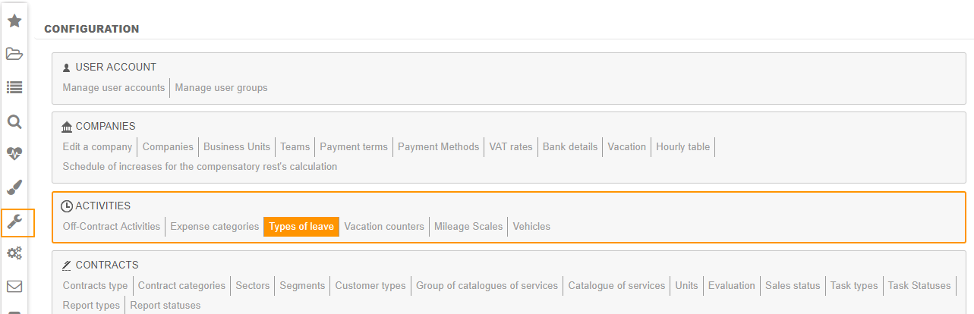Go to Manage user groups

coord(221,88)
